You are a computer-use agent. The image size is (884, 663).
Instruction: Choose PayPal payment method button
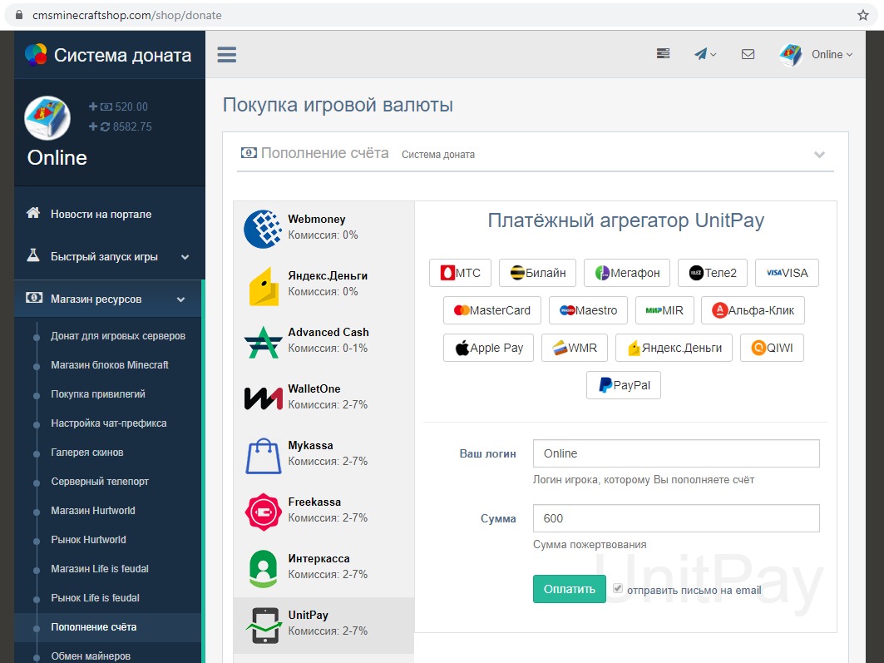tap(624, 385)
